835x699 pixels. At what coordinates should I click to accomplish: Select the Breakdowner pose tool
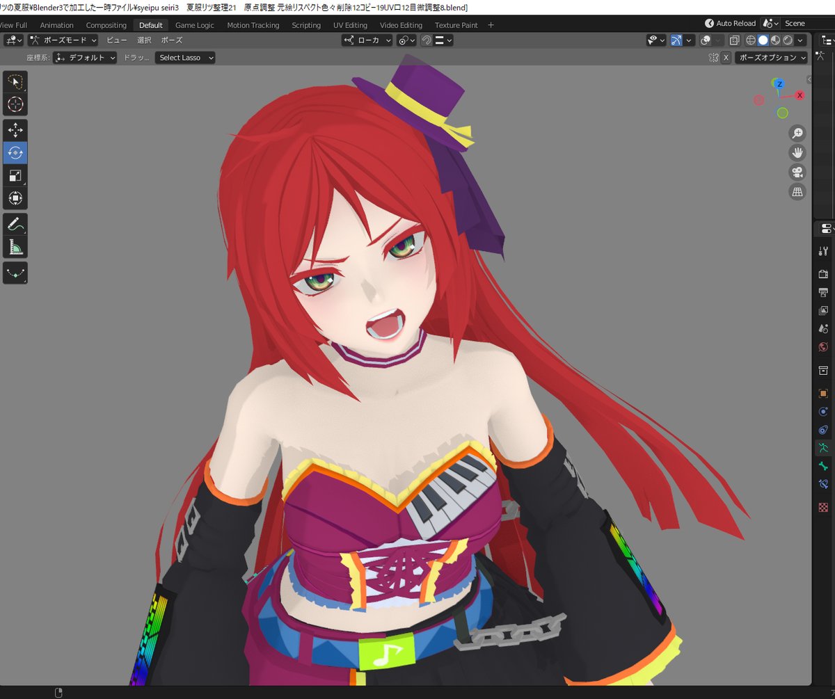click(15, 273)
